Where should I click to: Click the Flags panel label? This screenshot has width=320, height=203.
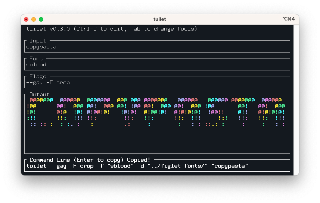38,77
